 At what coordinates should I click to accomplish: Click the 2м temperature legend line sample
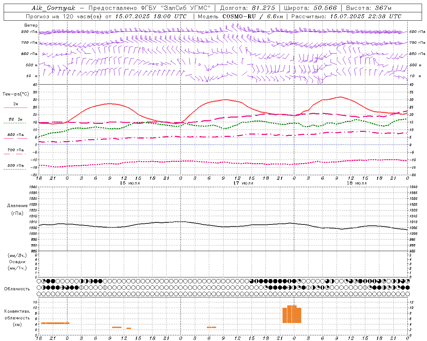click(15, 108)
